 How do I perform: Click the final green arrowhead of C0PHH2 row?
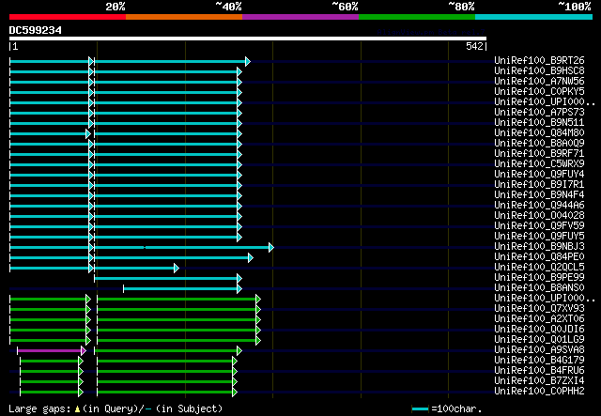tap(235, 392)
